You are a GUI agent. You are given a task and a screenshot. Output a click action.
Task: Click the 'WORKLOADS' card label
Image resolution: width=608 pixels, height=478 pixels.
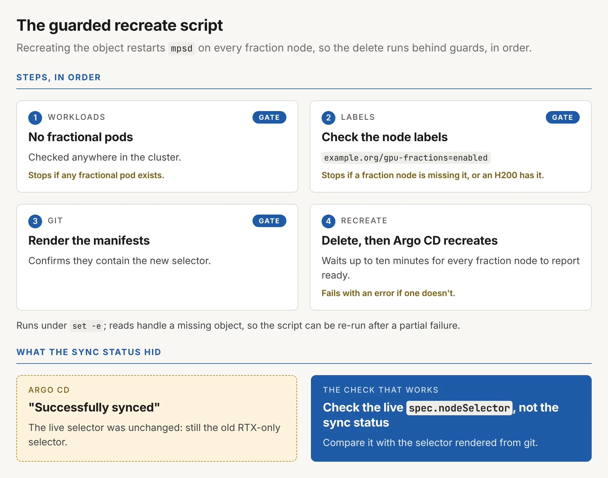(76, 117)
